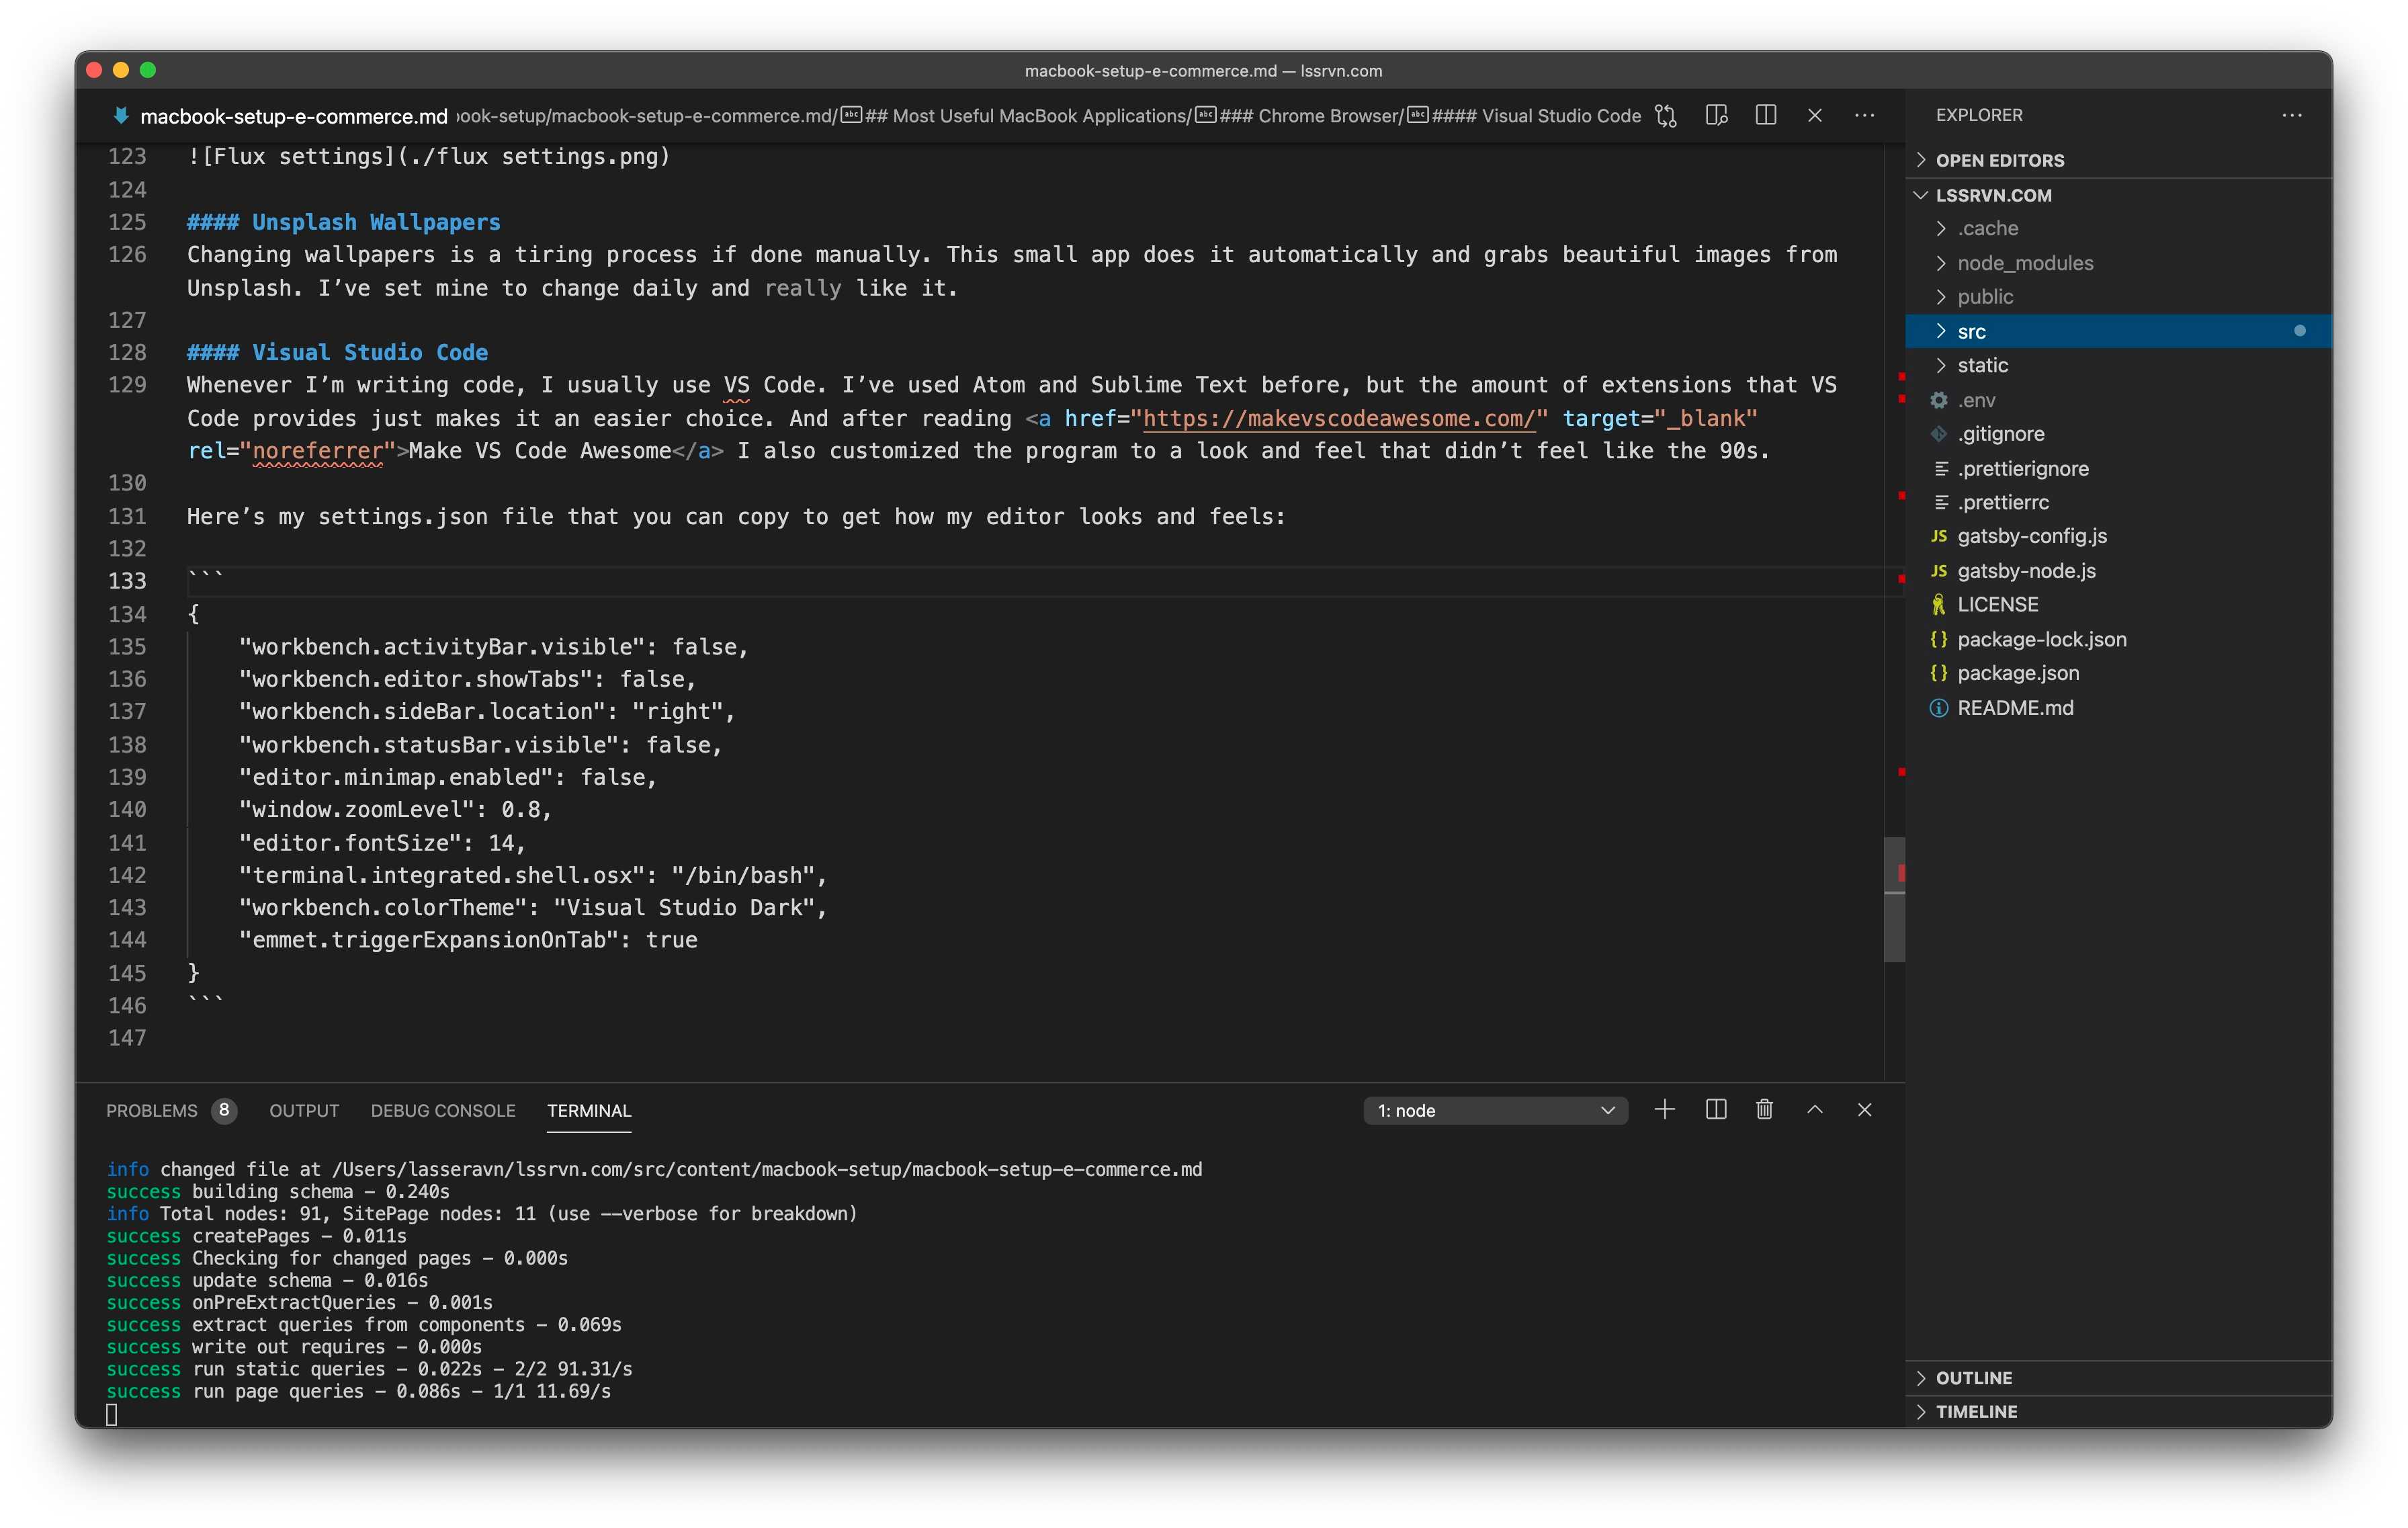The height and width of the screenshot is (1528, 2408).
Task: Split the terminal pane
Action: pos(1716,1110)
